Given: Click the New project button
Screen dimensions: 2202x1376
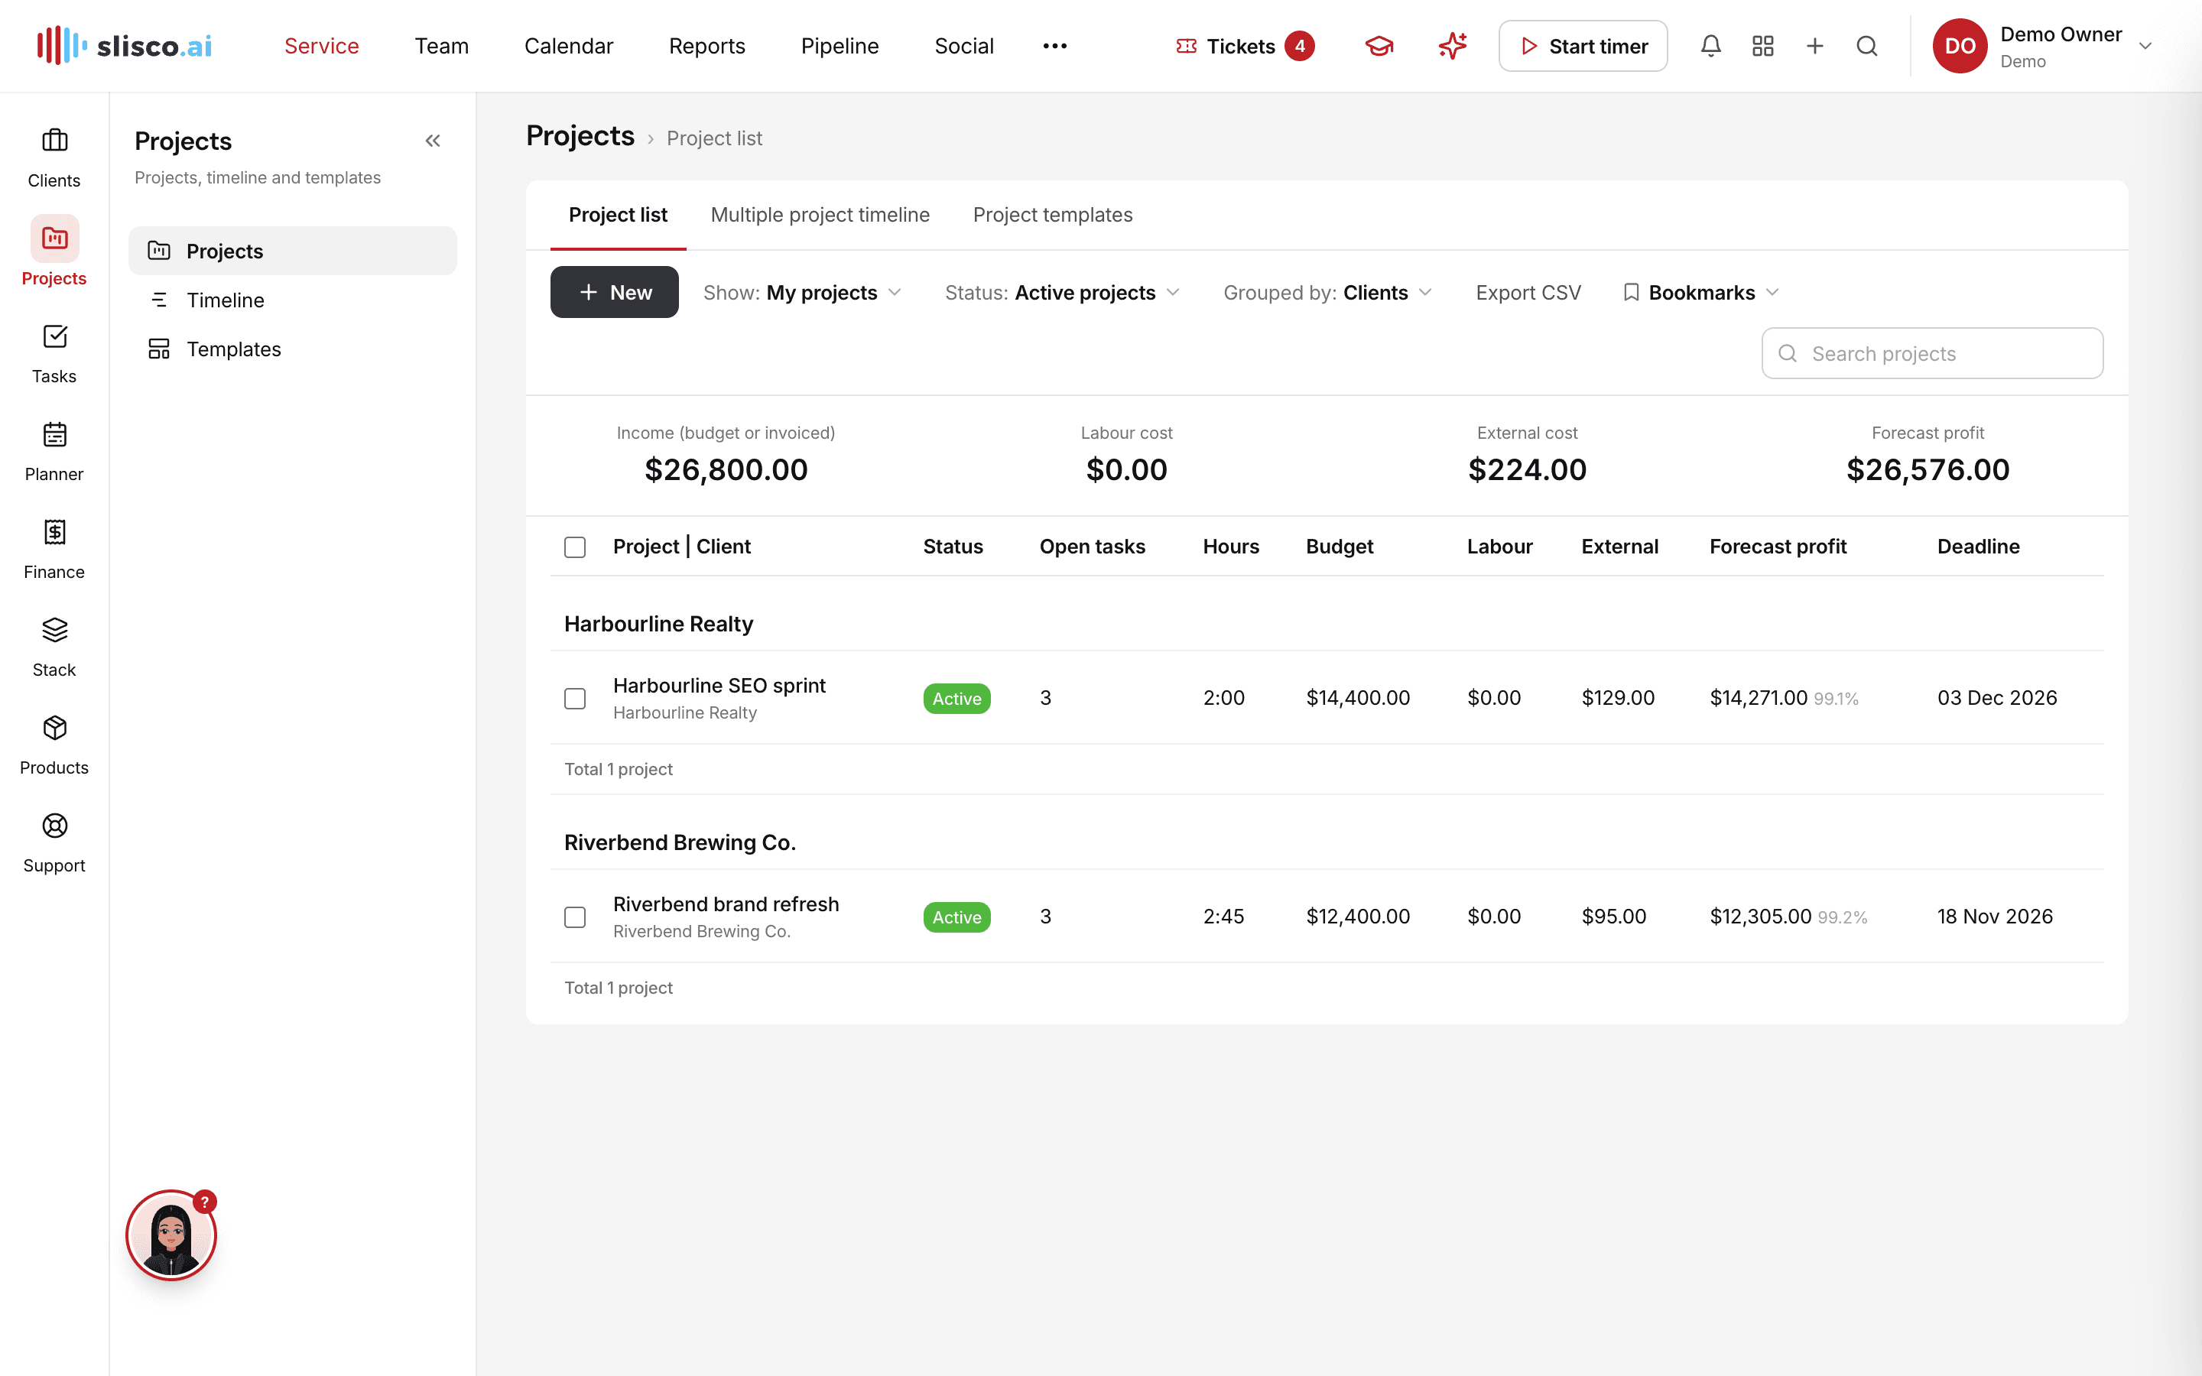Looking at the screenshot, I should pos(614,292).
